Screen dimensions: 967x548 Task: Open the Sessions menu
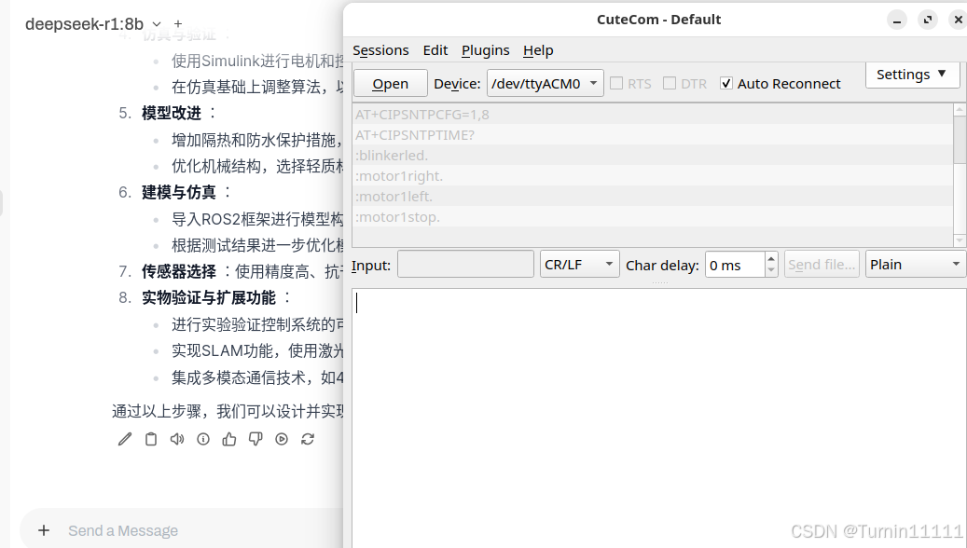tap(381, 50)
